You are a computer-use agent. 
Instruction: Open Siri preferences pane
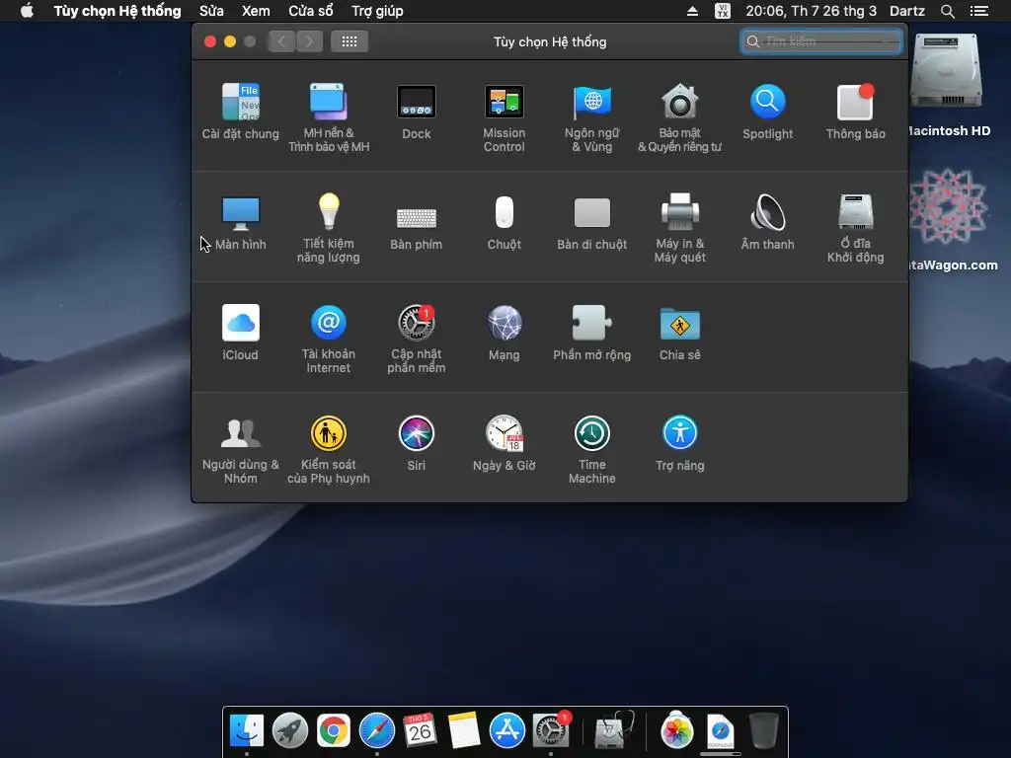[x=417, y=443]
